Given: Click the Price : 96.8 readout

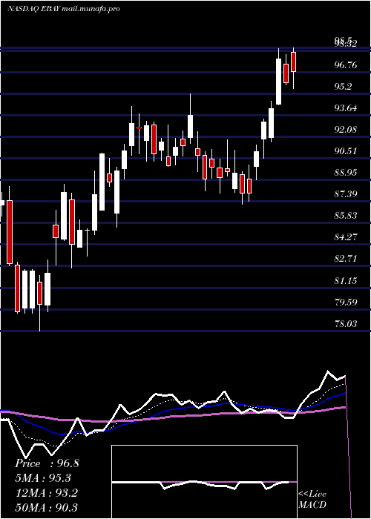Looking at the screenshot, I should point(47,463).
